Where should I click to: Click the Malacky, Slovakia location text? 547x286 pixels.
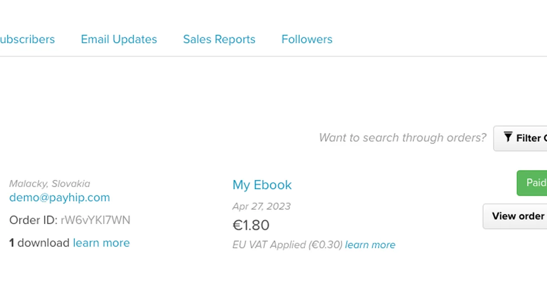pos(50,184)
